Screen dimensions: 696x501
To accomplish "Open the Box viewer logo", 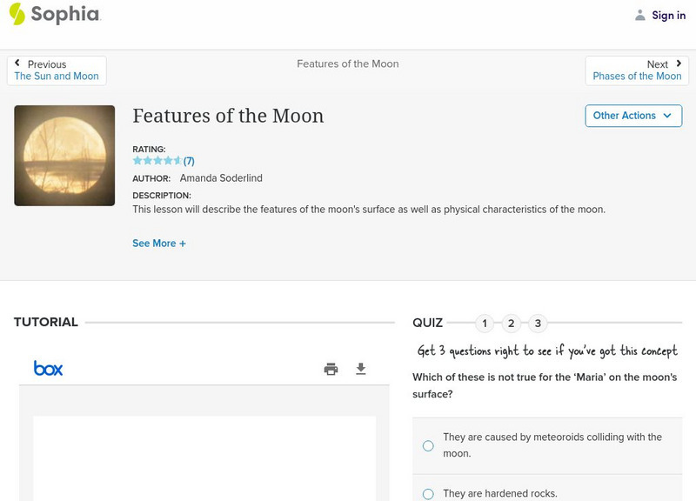I will click(48, 369).
